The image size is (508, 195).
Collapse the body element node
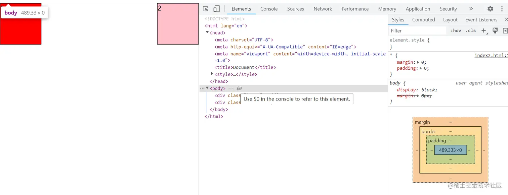tap(208, 88)
